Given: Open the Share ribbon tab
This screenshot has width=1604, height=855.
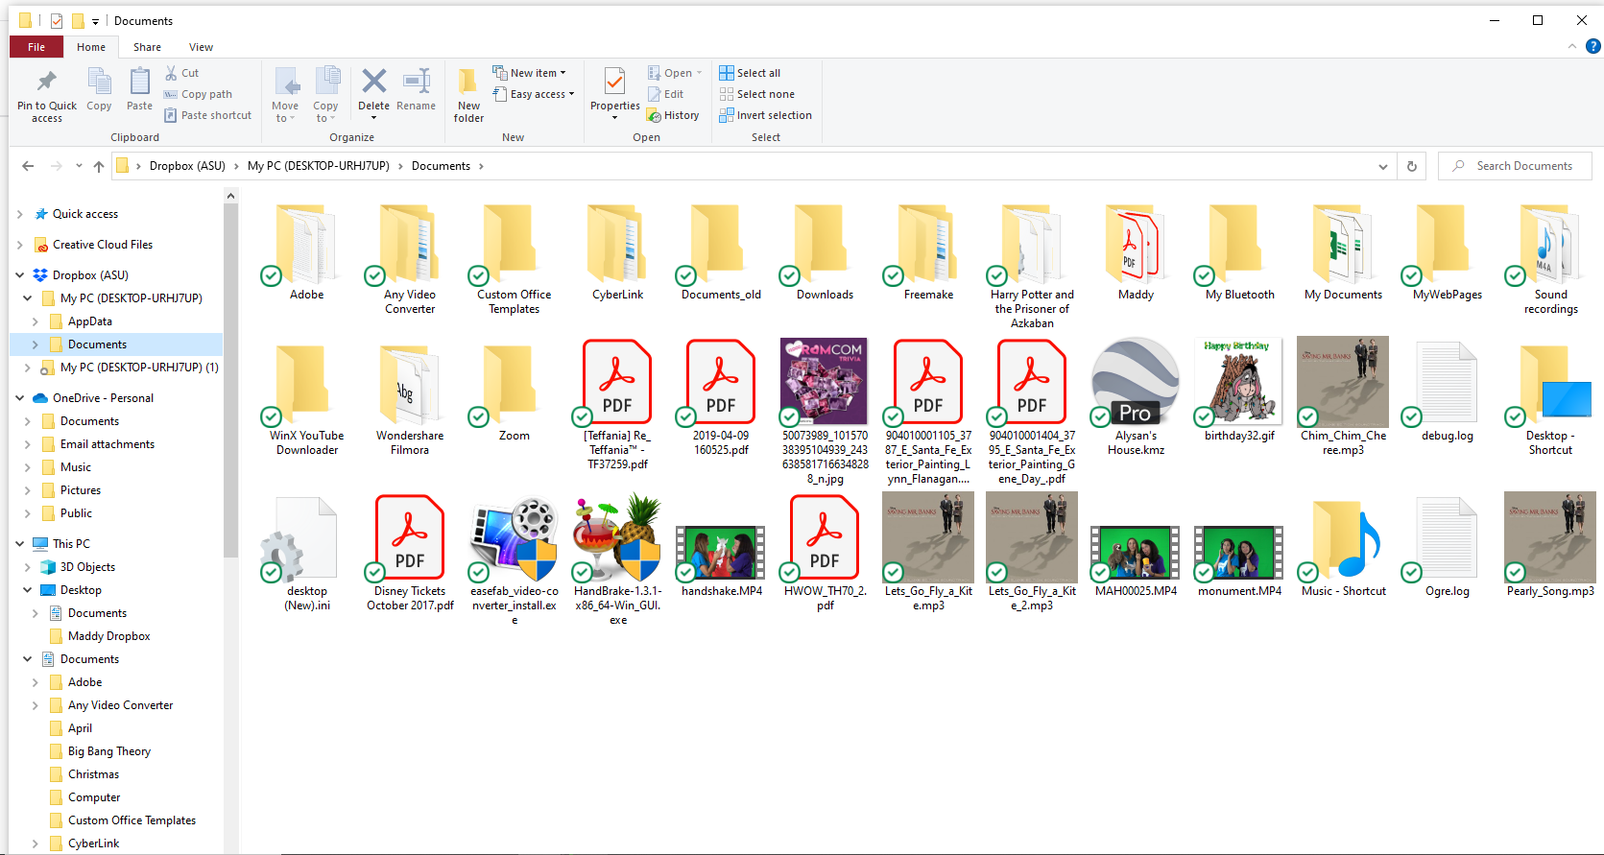Looking at the screenshot, I should click(x=147, y=47).
